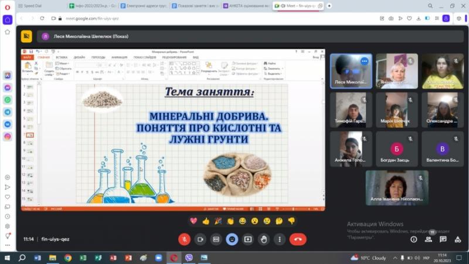469x264 pixels.
Task: Open the ВСТАВКА ribbon tab in PowerPoint
Action: point(62,57)
